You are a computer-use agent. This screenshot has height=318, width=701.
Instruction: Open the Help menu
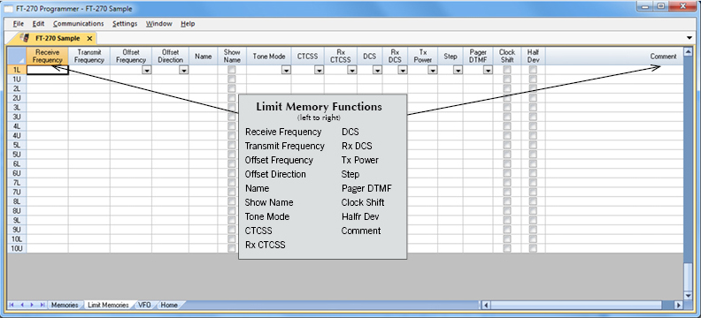[x=188, y=24]
